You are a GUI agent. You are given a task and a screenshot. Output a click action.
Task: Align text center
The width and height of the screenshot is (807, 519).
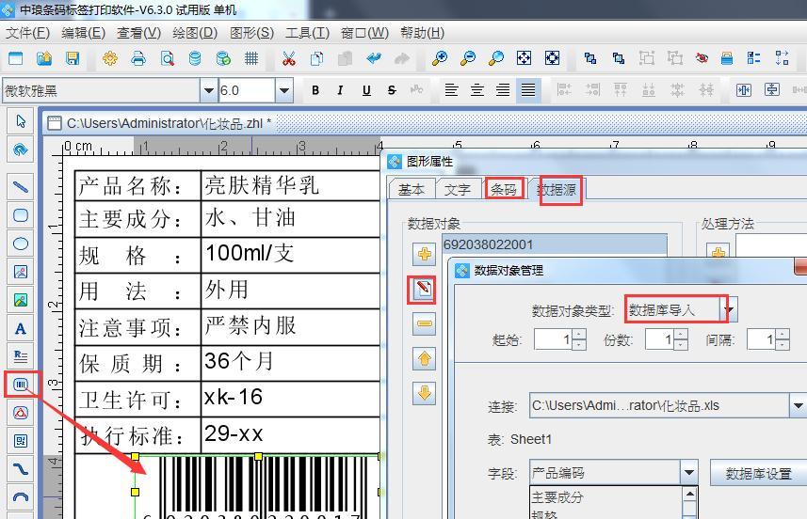coord(477,90)
